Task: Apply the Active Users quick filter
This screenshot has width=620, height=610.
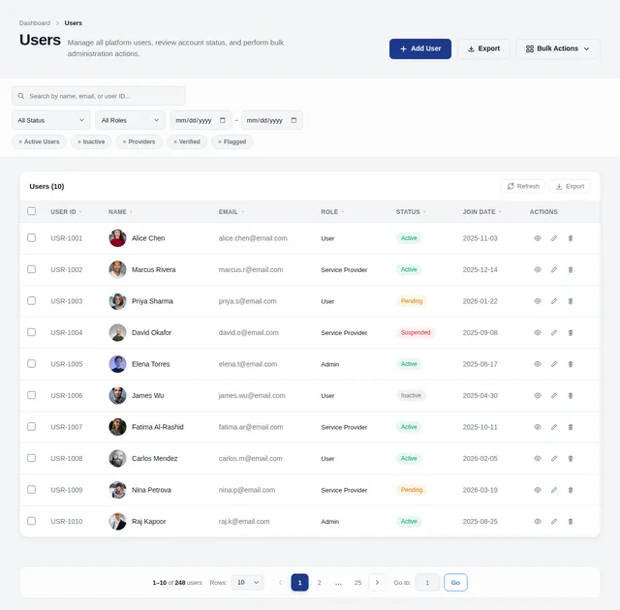Action: (x=39, y=141)
